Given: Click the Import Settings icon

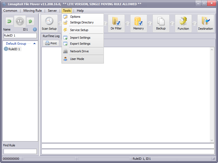Looking at the screenshot, I should pos(65,38).
